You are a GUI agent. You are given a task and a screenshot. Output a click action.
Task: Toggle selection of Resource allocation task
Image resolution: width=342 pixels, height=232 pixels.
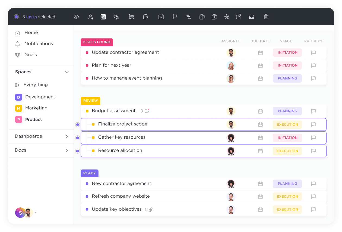(x=77, y=151)
